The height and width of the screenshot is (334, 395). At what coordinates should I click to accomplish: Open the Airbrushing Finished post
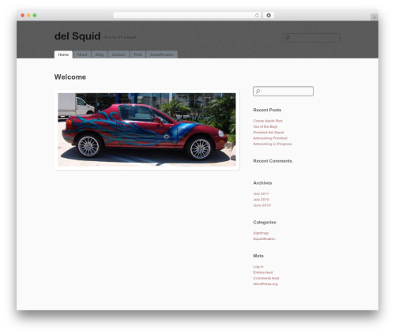tap(270, 138)
